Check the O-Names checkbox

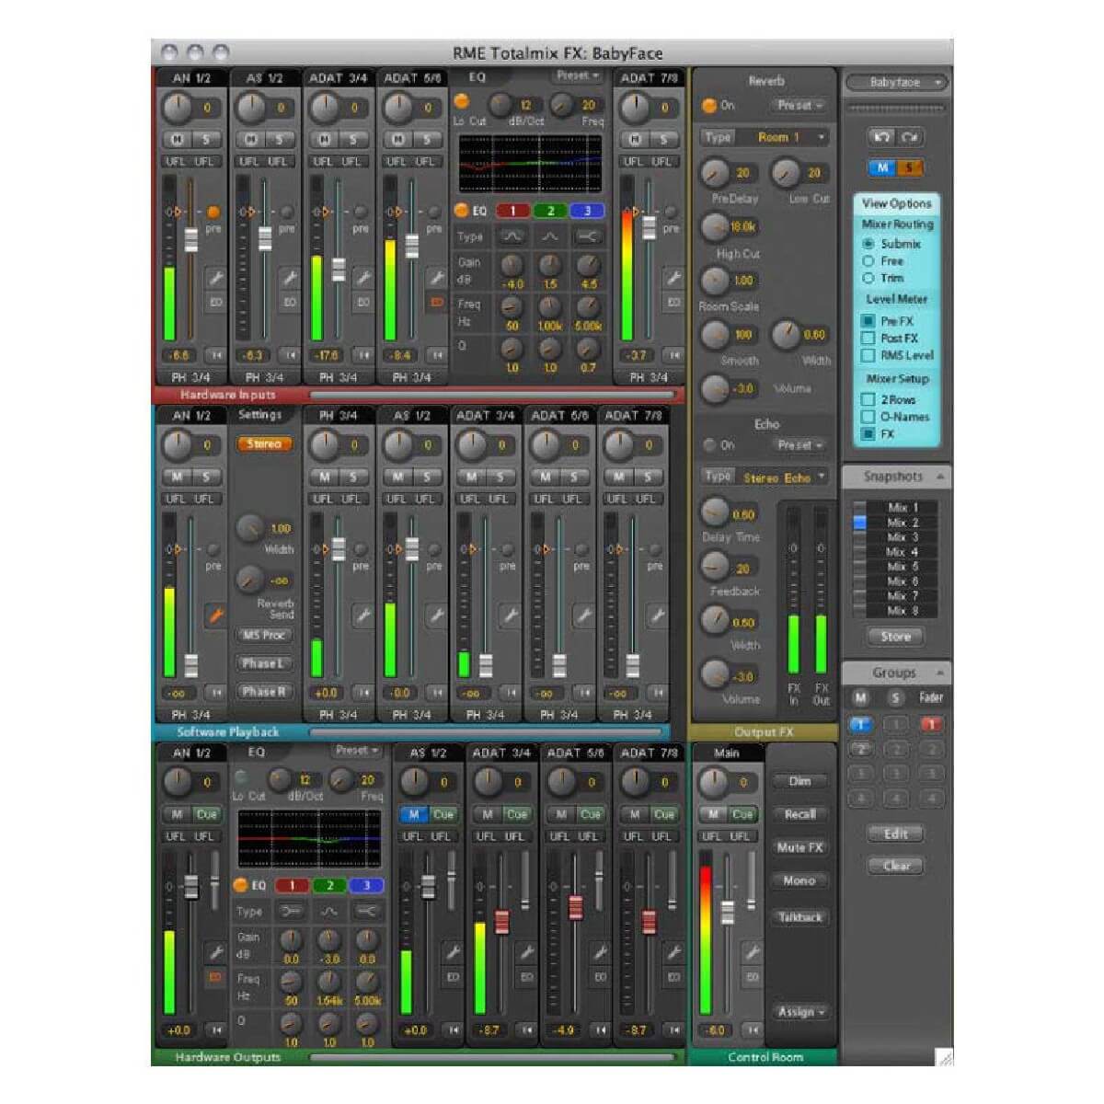[868, 417]
